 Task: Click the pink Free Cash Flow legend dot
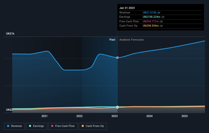click(x=52, y=126)
